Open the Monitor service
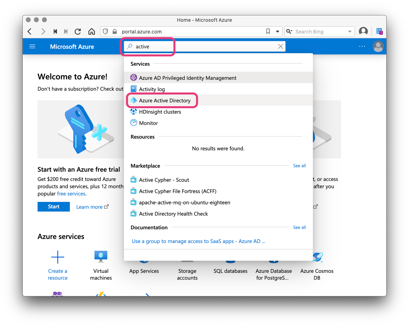Screen dimensions: 409x326 [x=148, y=123]
